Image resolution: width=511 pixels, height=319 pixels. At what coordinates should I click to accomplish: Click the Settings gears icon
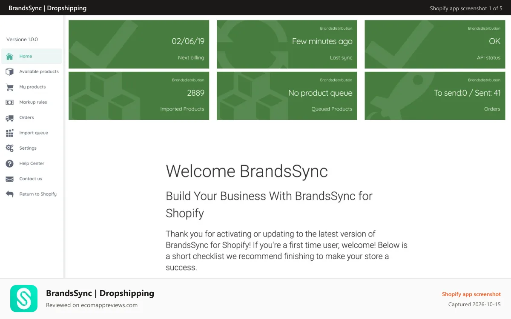10,148
